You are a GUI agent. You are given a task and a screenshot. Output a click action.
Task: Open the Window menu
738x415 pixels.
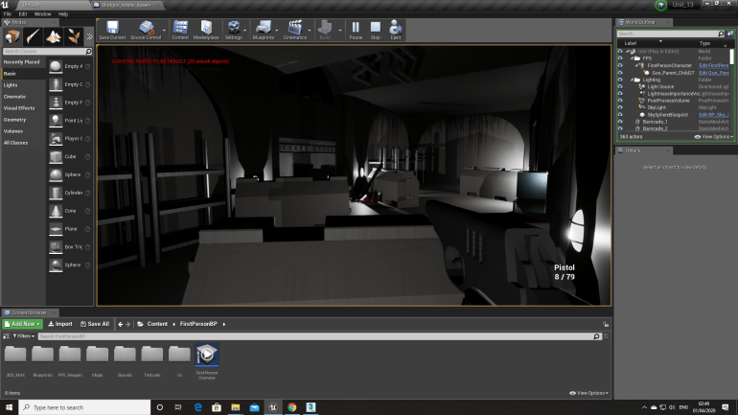coord(42,14)
